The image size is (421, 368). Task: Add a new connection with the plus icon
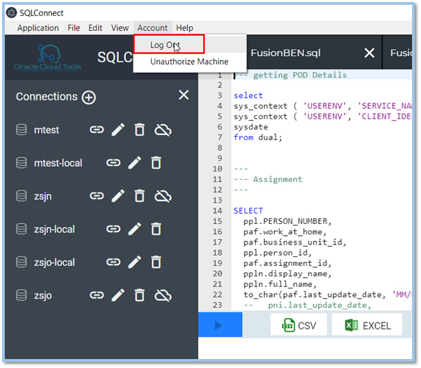89,97
